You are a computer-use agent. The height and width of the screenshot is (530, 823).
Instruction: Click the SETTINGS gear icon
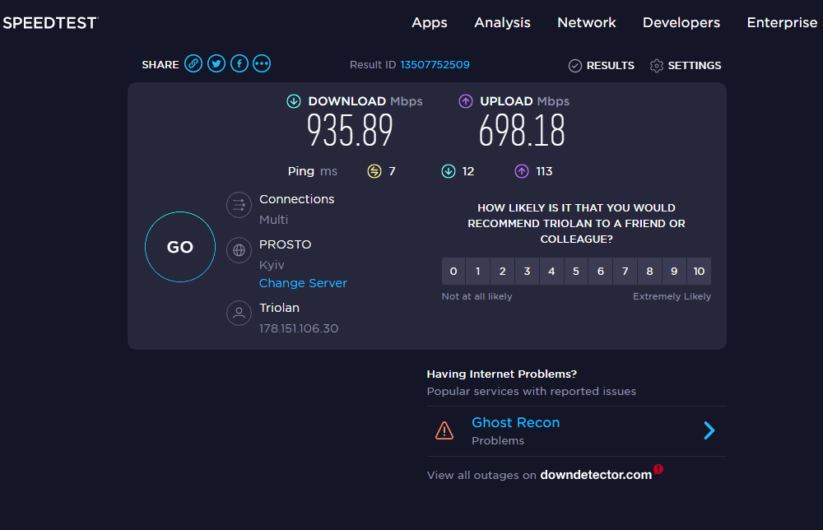click(657, 66)
